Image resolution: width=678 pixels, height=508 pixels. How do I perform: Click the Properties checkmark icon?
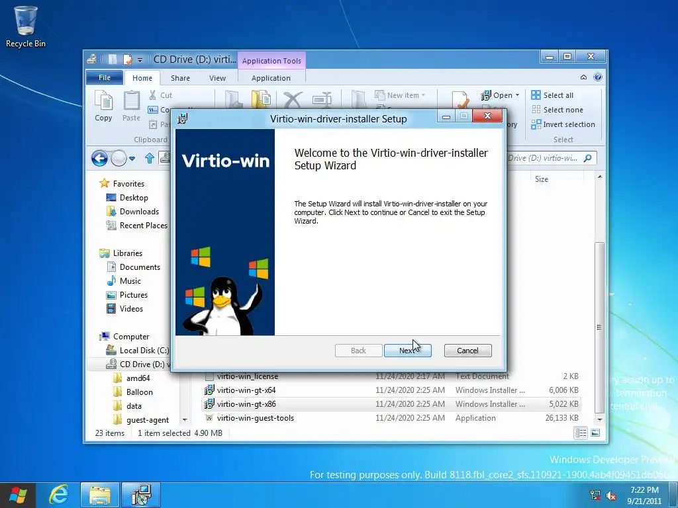(x=460, y=101)
